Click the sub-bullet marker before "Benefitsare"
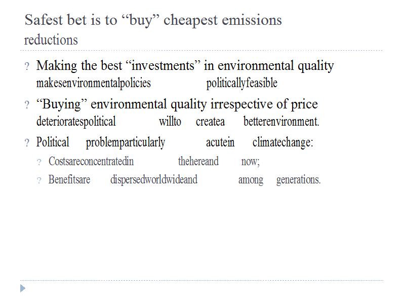 (x=39, y=180)
